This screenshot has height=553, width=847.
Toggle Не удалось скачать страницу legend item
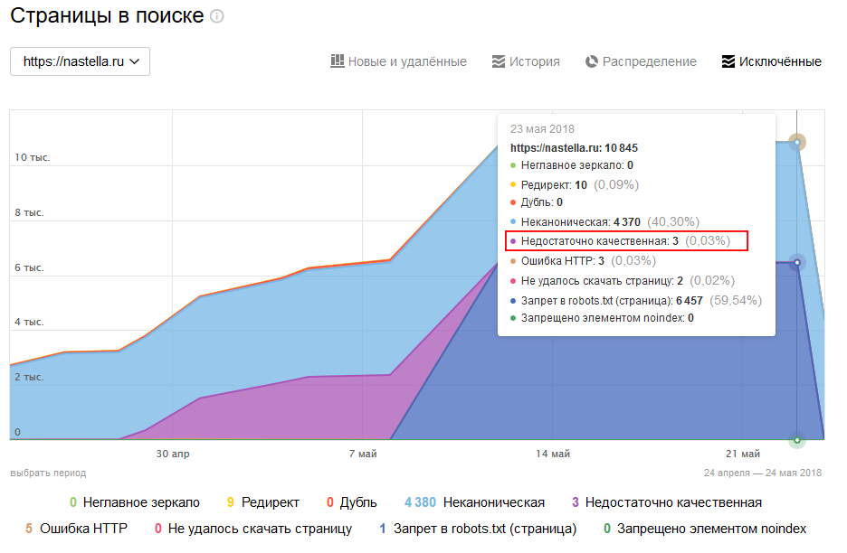tap(259, 529)
